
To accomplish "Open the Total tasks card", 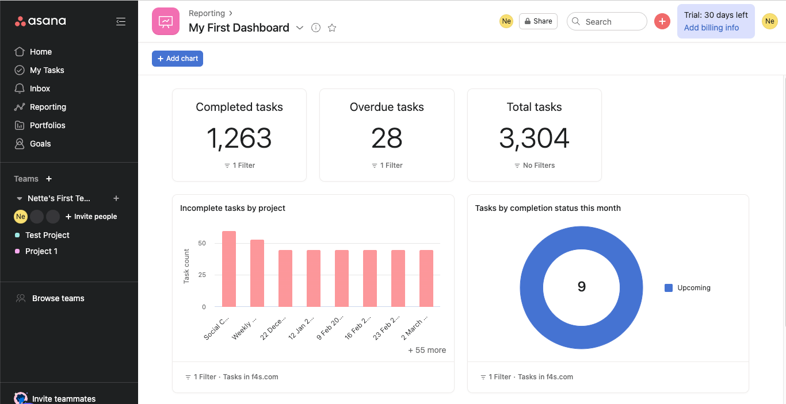I will [x=535, y=135].
